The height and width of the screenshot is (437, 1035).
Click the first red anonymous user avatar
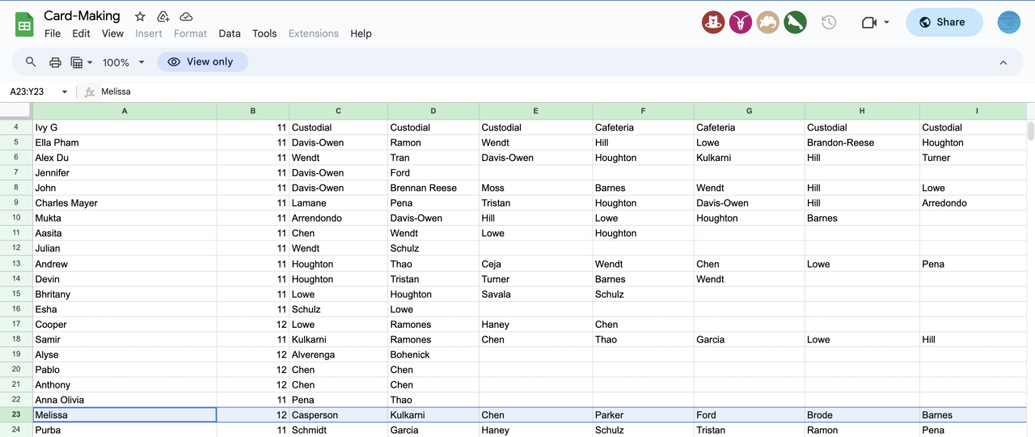pos(713,23)
